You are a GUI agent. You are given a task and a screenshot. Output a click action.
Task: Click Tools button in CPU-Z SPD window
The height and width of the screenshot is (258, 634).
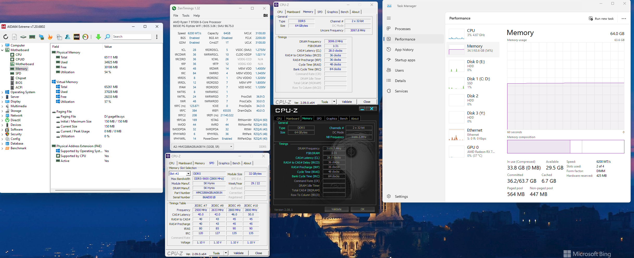pyautogui.click(x=216, y=253)
